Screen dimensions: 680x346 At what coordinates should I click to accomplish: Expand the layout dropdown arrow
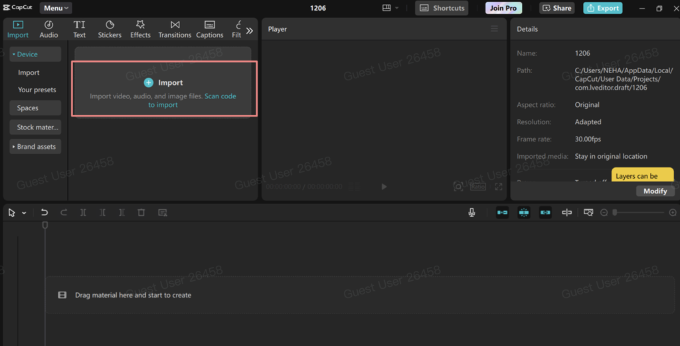[x=396, y=8]
